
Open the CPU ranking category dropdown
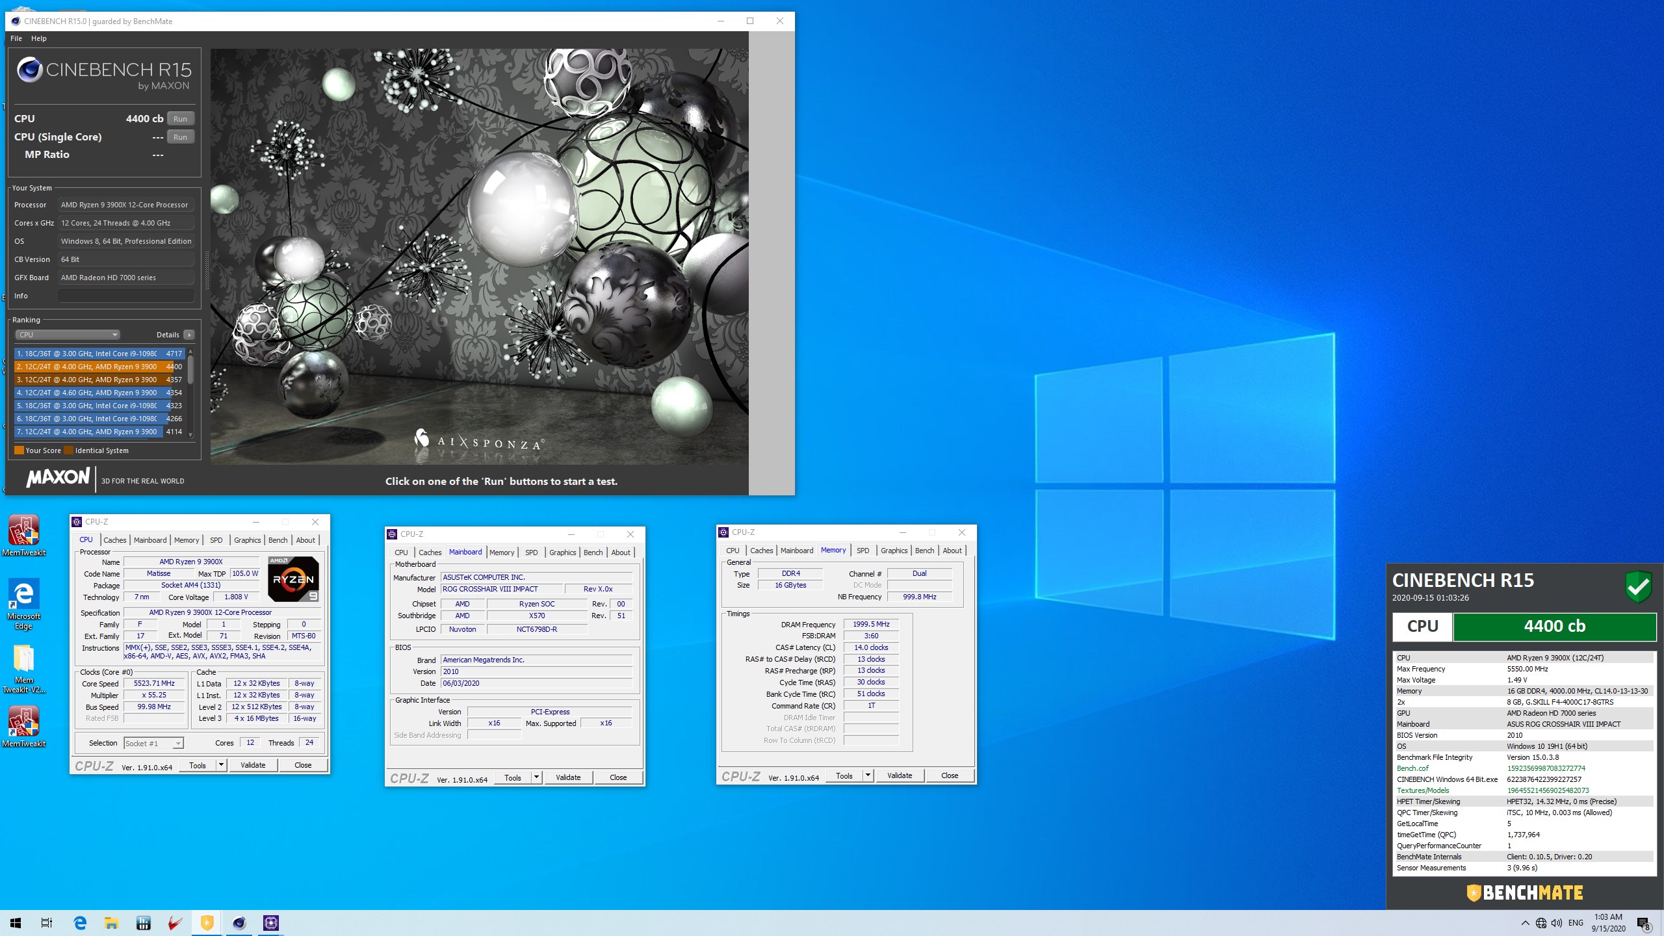tap(68, 335)
